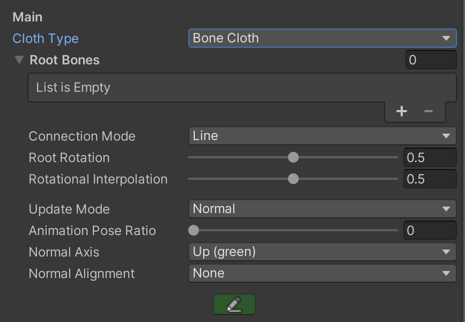Image resolution: width=465 pixels, height=322 pixels.
Task: Open the Normal Axis dropdown
Action: click(322, 252)
